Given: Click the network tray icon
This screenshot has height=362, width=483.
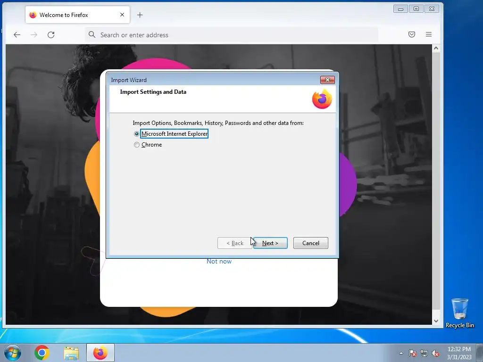Looking at the screenshot, I should (424, 353).
